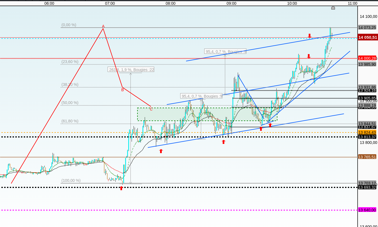Click the 14 100,00 axis price

click(x=368, y=16)
